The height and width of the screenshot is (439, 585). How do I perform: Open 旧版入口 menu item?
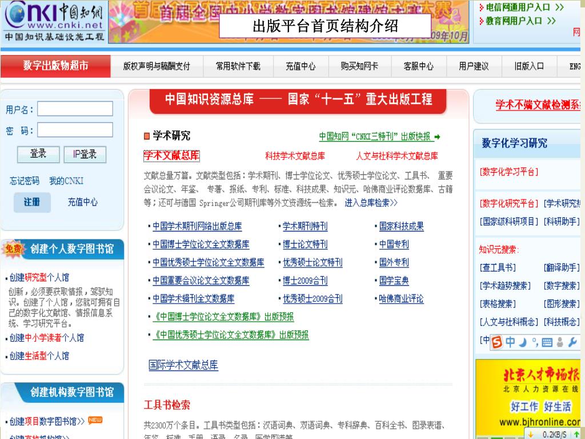[529, 66]
